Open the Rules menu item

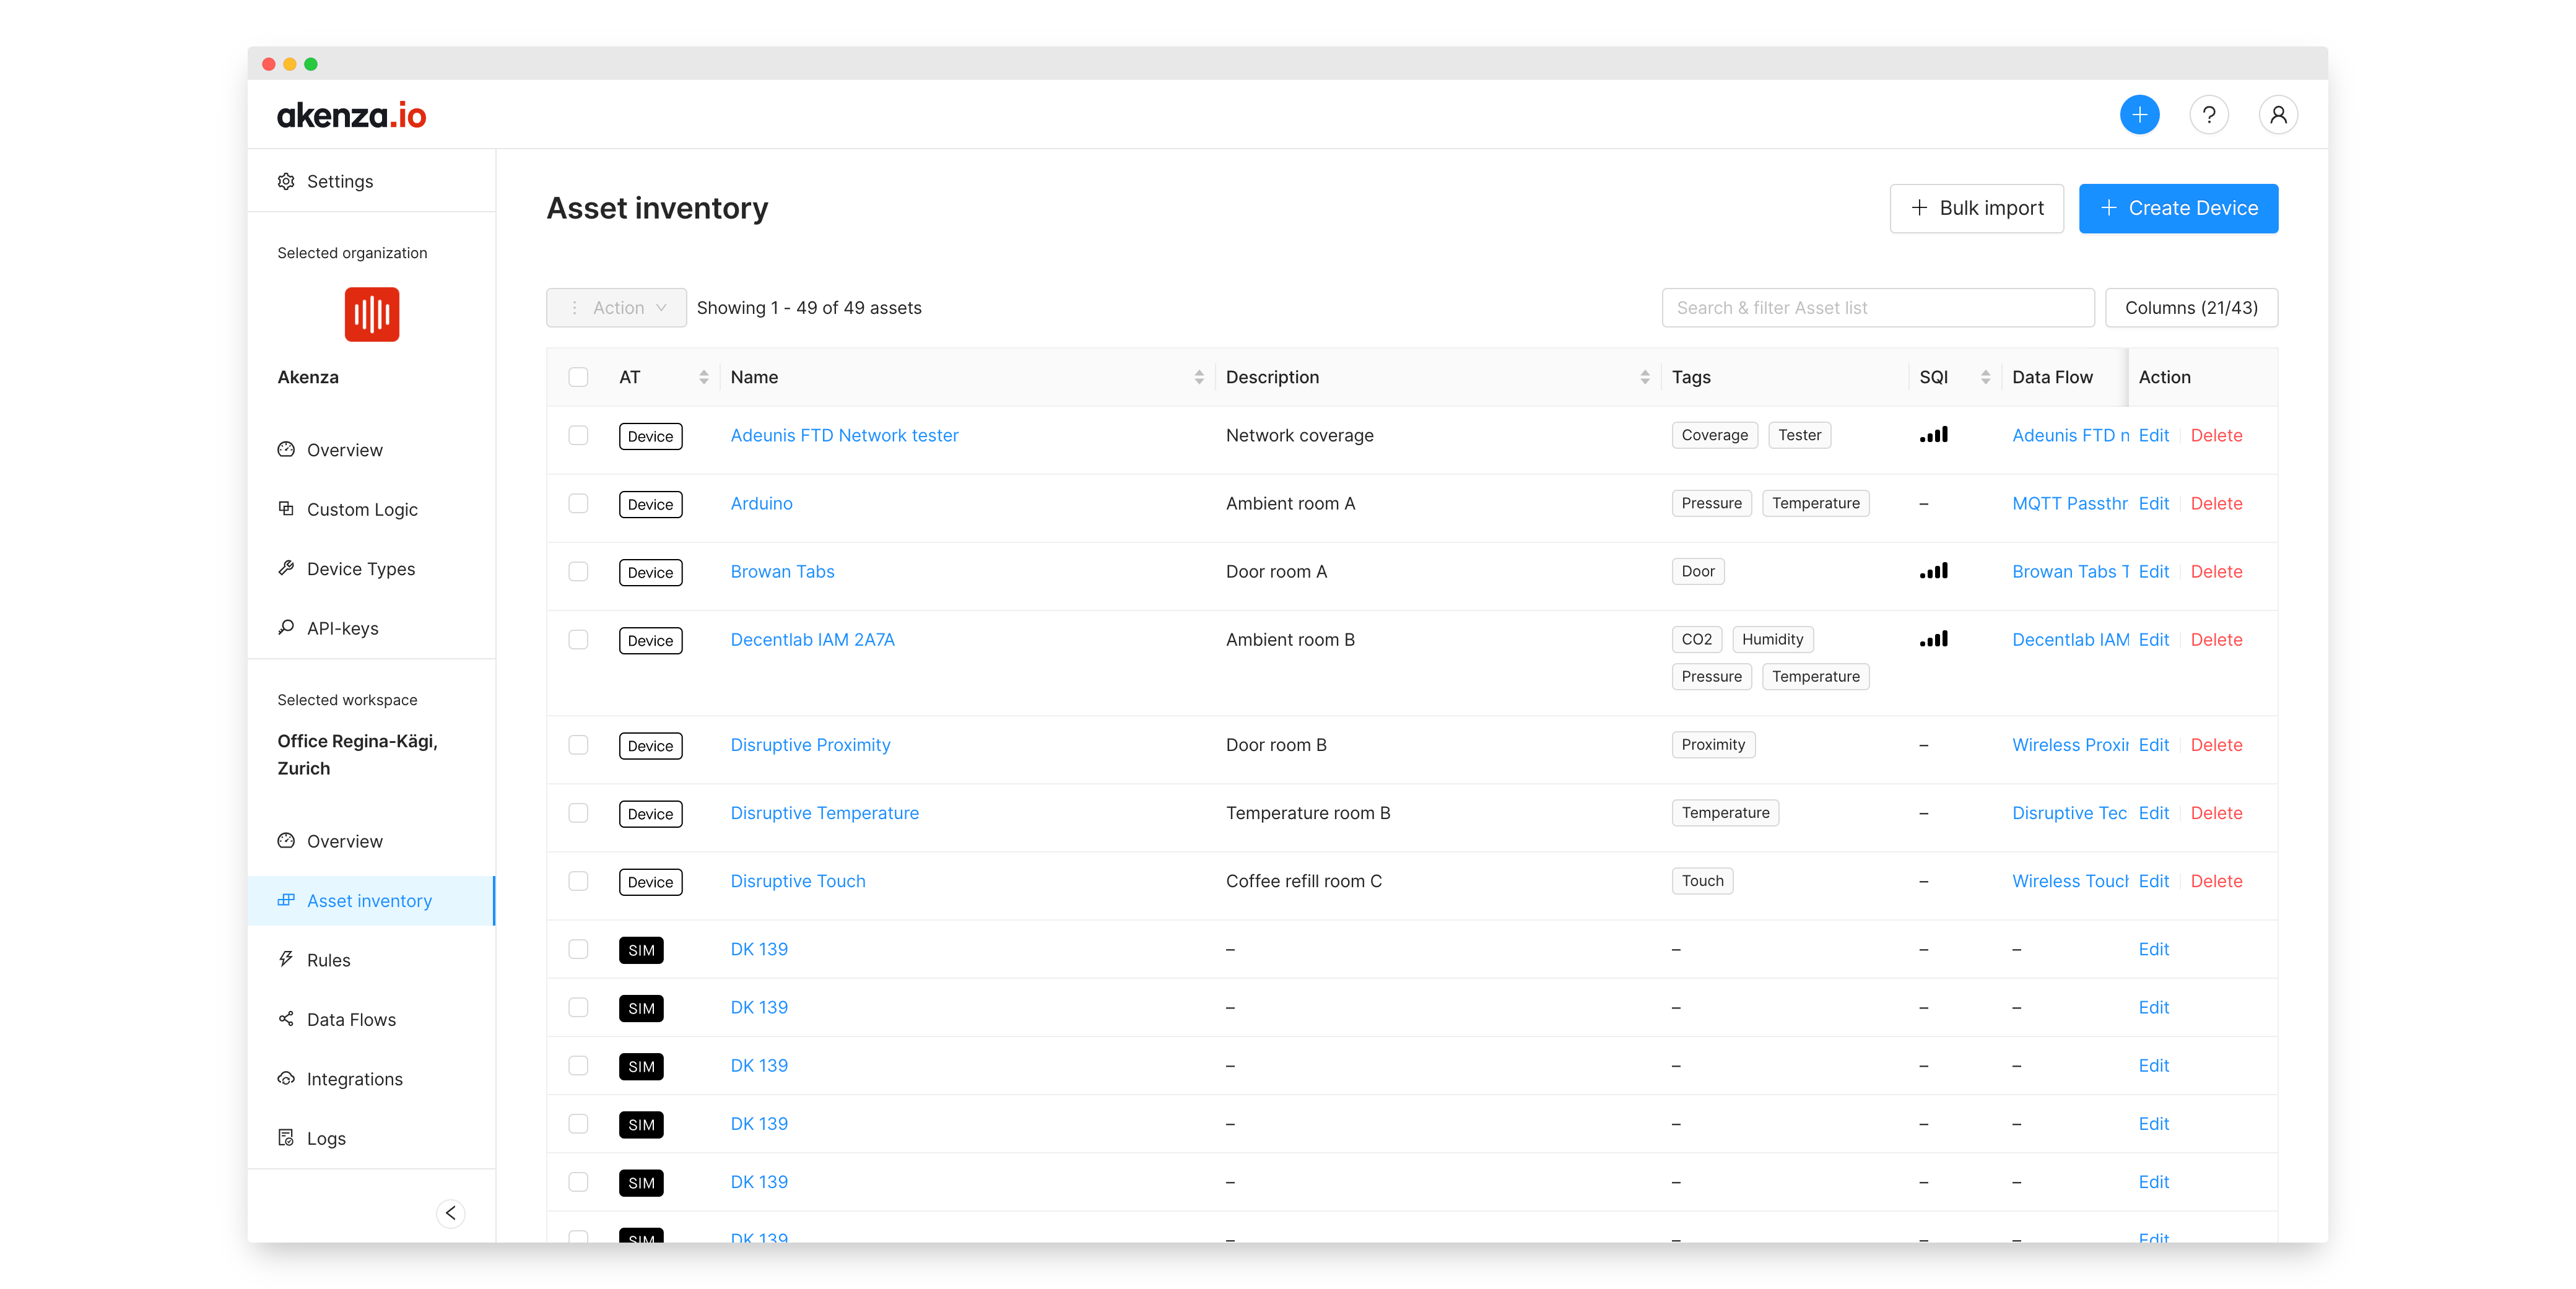[x=329, y=960]
